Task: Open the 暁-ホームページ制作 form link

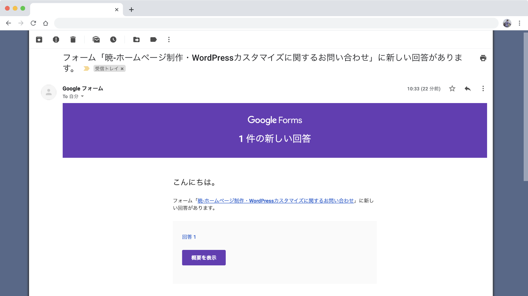Action: [x=276, y=201]
